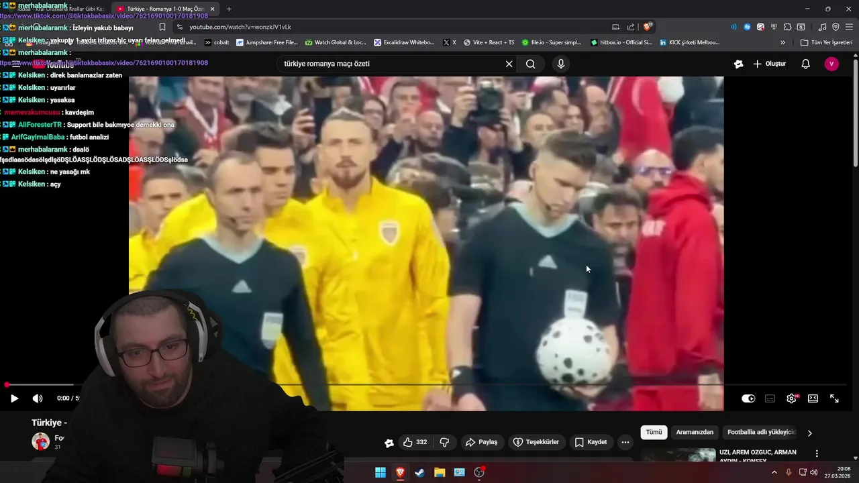Open the browser extensions puzzle icon
This screenshot has height=483, width=859.
[788, 27]
